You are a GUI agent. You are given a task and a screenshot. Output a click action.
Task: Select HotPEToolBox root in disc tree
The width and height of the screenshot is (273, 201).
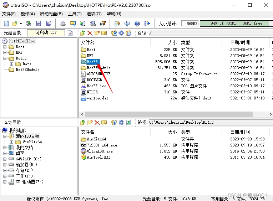coord(22,41)
